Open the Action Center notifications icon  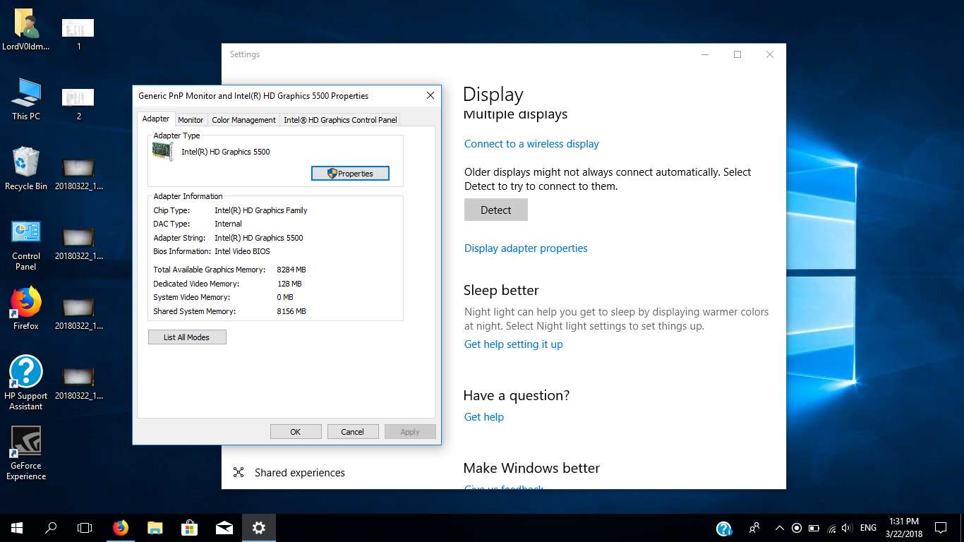pyautogui.click(x=940, y=528)
